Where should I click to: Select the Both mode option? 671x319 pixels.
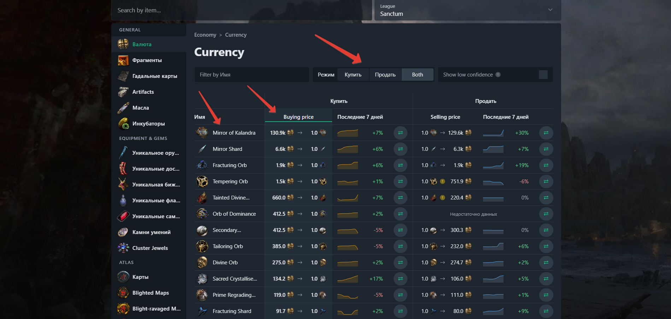click(417, 75)
